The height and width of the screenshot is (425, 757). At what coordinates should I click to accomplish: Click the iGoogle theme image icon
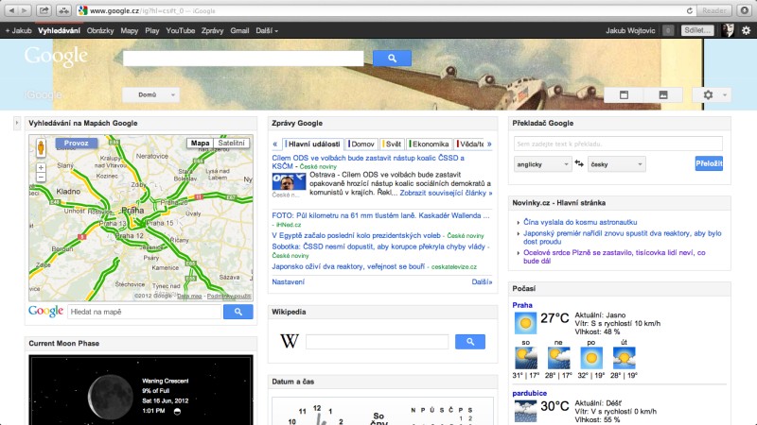663,95
